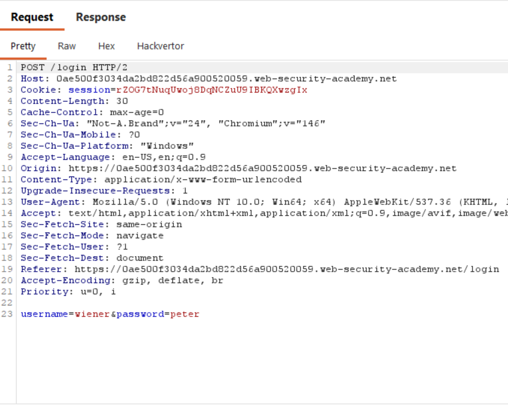Switch to the Hackvertor tab
This screenshot has height=405, width=508.
(x=161, y=46)
